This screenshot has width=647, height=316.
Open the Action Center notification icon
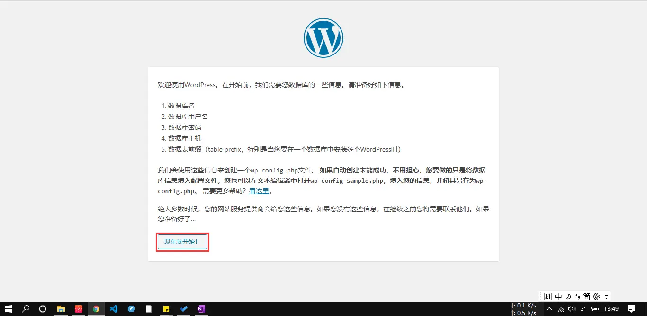tap(632, 309)
